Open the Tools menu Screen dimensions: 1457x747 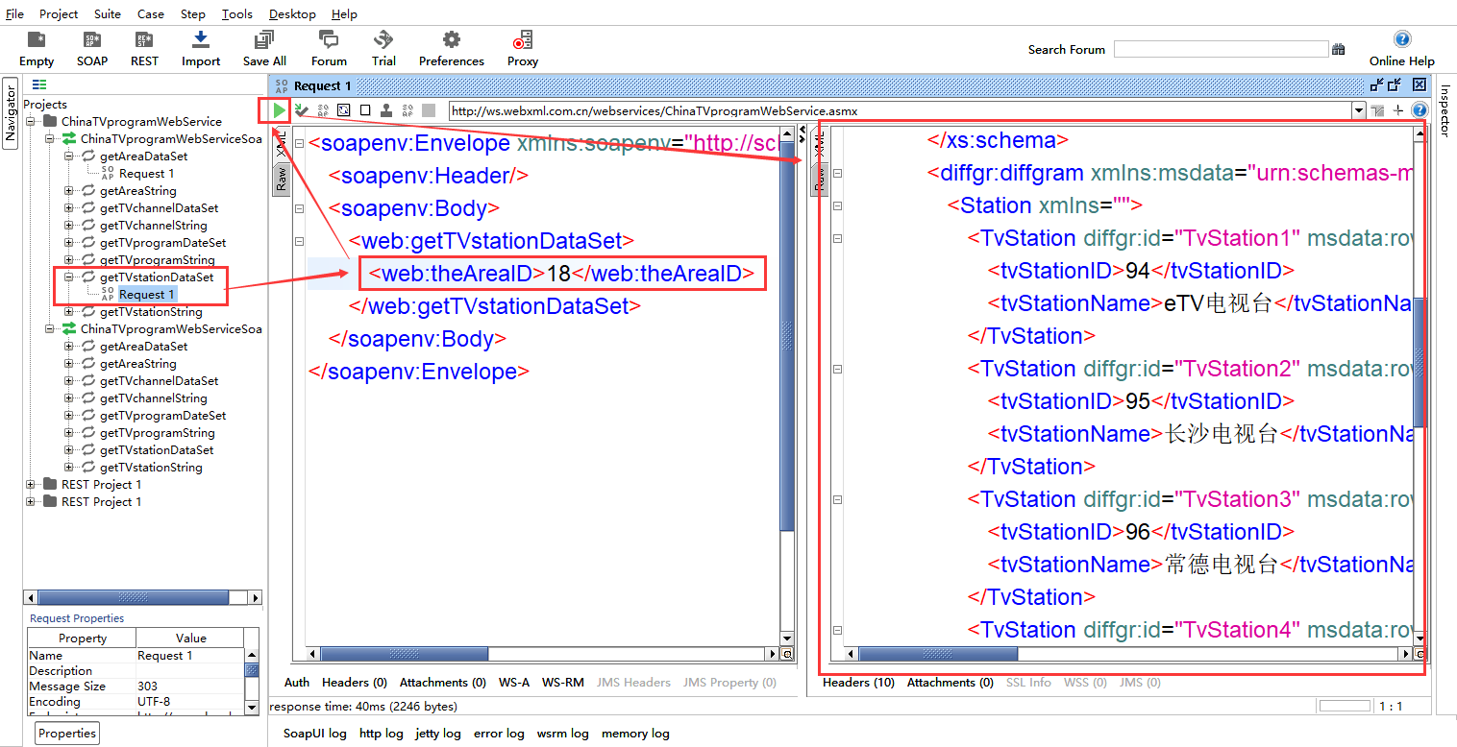pyautogui.click(x=236, y=13)
